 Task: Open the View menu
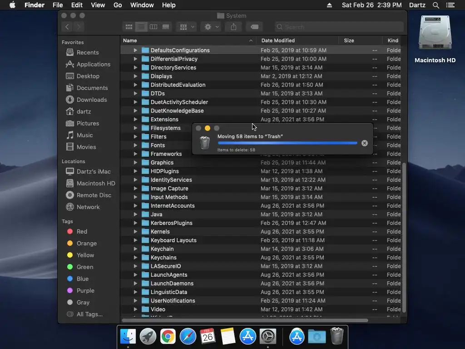point(98,5)
